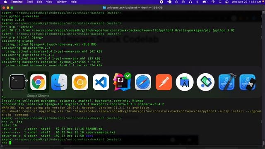Screen dimensions: 265x149
Task: Select Terminal in the app switcher
Action: tap(17, 82)
